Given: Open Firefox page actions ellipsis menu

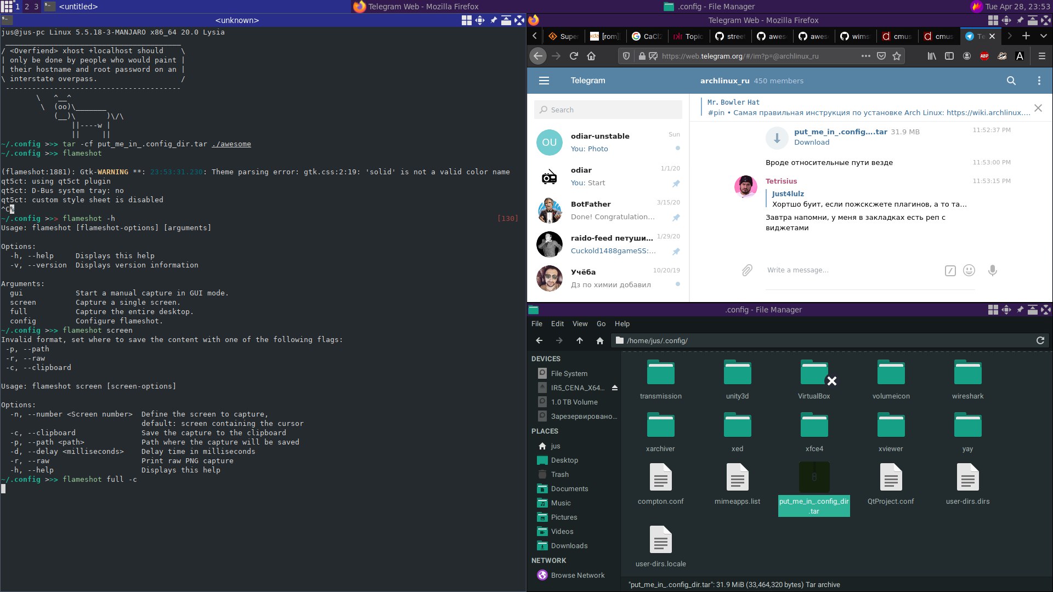Looking at the screenshot, I should (x=866, y=56).
